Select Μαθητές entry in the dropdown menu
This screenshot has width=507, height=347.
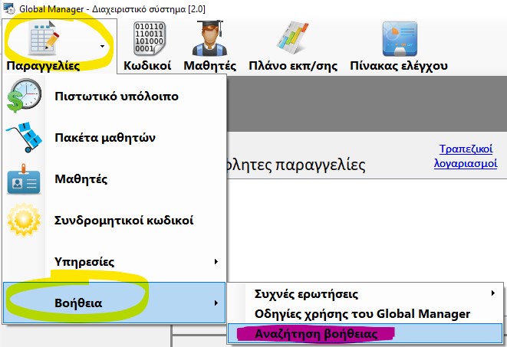pos(114,178)
